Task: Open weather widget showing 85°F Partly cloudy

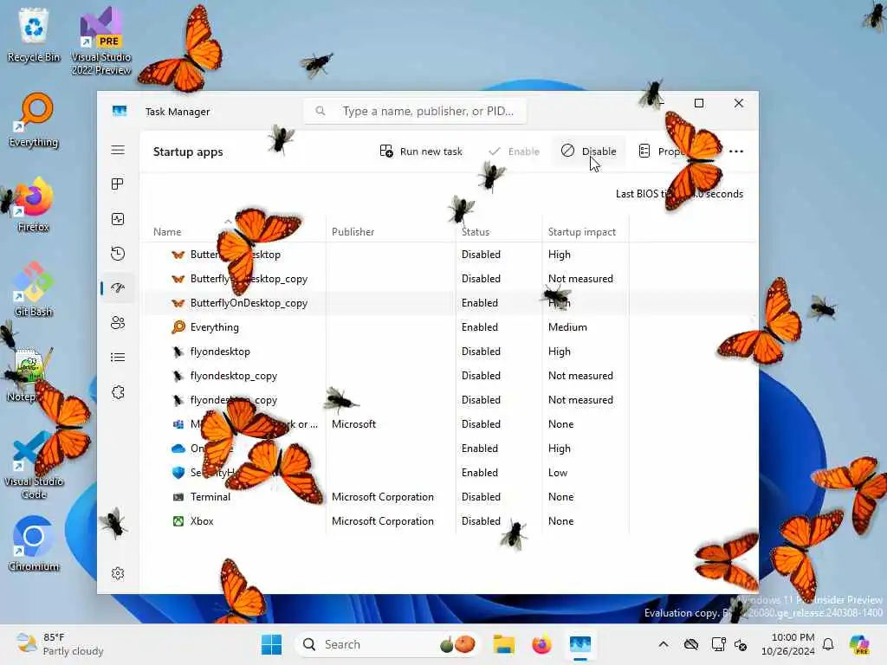Action: point(60,644)
